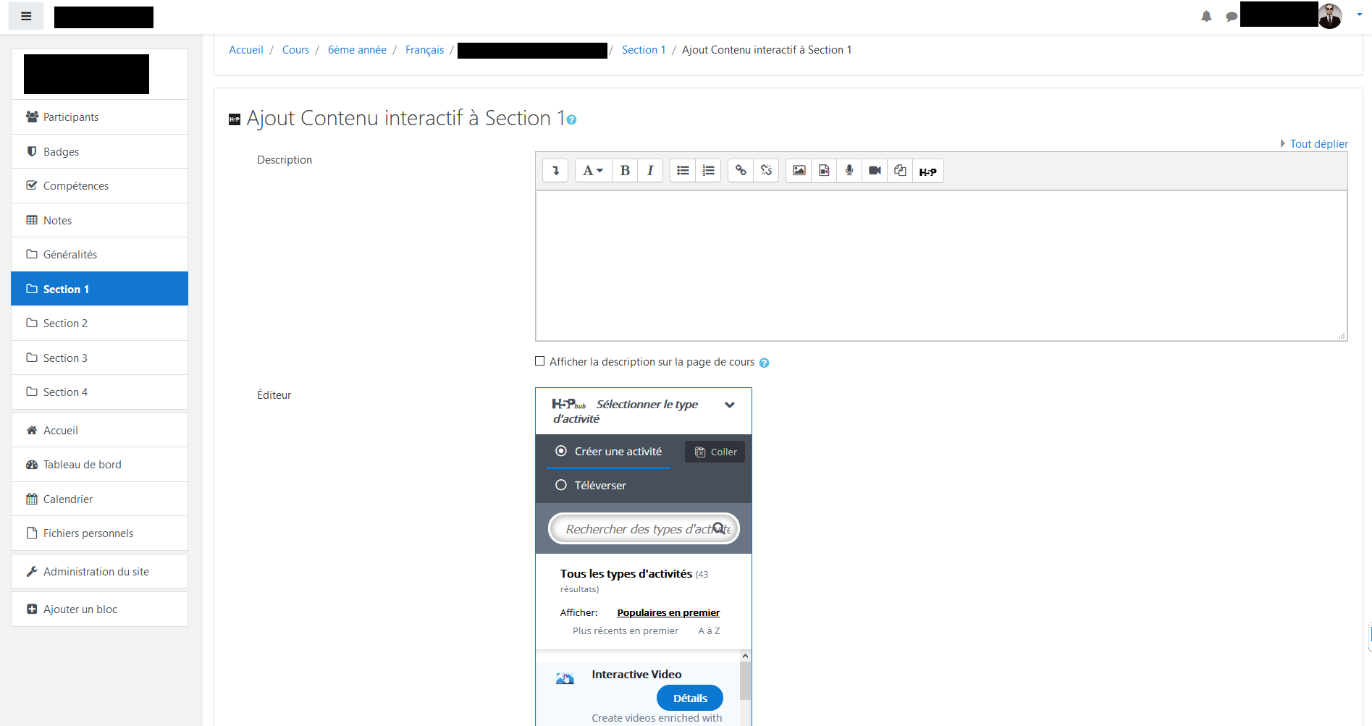Click the Interactive Video thumbnail icon
The height and width of the screenshot is (726, 1372).
pyautogui.click(x=565, y=678)
